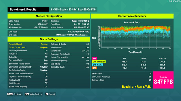This screenshot has height=101, width=181.
Task: Click the Environment Texture Quality row
Action: (x=28, y=64)
